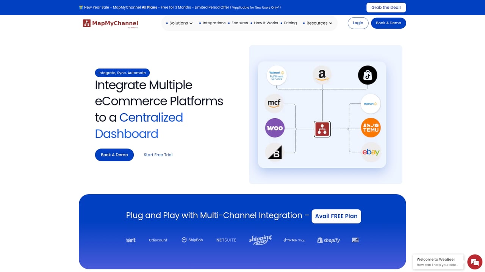This screenshot has height=272, width=485.
Task: Select the central MapMyChannel hub icon
Action: [x=322, y=129]
